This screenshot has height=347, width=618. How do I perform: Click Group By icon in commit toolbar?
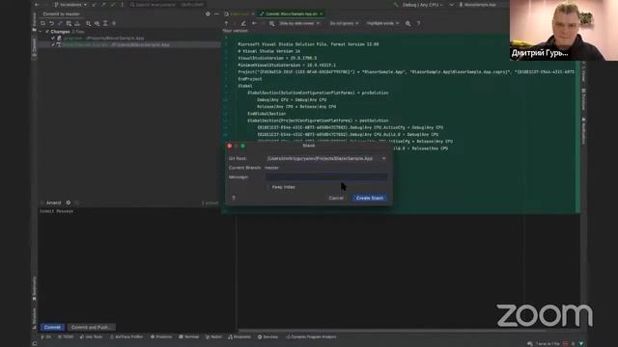click(x=88, y=23)
